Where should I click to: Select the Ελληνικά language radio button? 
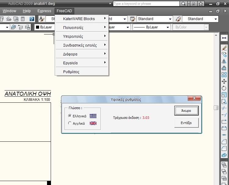70,116
